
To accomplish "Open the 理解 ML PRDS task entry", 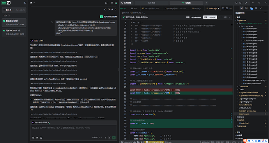I will coord(14,32).
